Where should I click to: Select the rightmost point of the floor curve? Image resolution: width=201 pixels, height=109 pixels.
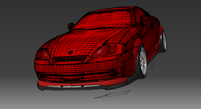point(130,91)
